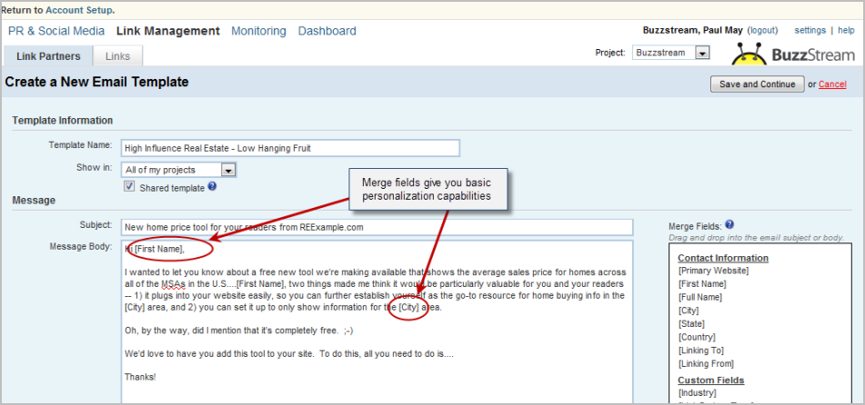Click inside the Message Body text area
This screenshot has width=865, height=405.
(377, 322)
